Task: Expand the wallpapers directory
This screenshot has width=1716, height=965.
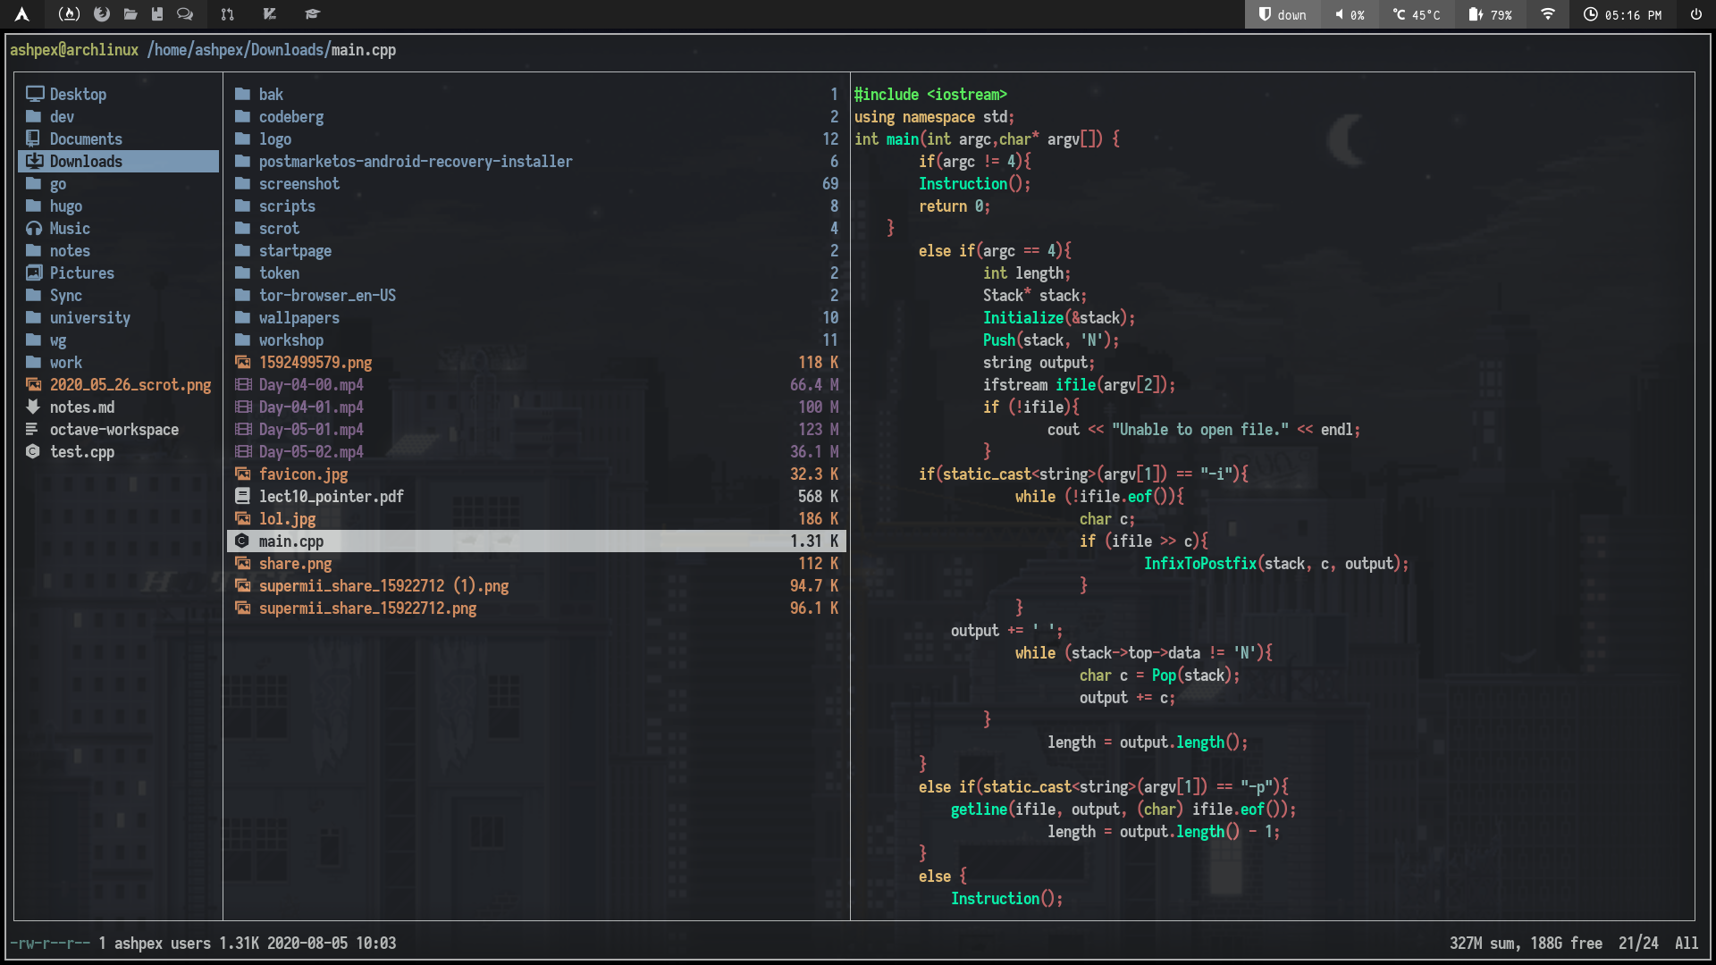Action: 299,317
